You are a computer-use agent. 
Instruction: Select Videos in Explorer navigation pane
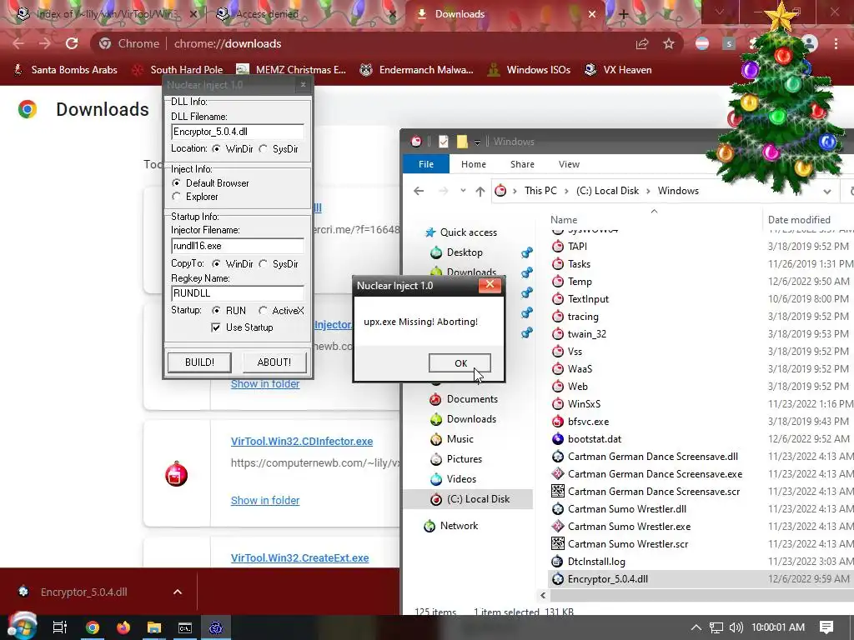(x=461, y=479)
